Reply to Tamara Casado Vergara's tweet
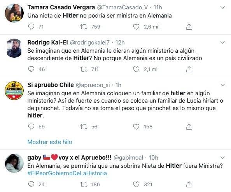 (x=31, y=27)
